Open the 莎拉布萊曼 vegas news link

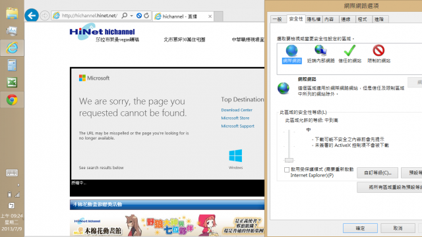pos(117,39)
